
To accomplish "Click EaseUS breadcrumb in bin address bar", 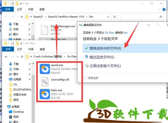I will pyautogui.click(x=38, y=17).
